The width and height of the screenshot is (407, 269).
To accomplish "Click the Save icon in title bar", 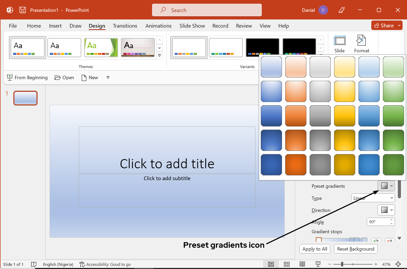I will 23,10.
